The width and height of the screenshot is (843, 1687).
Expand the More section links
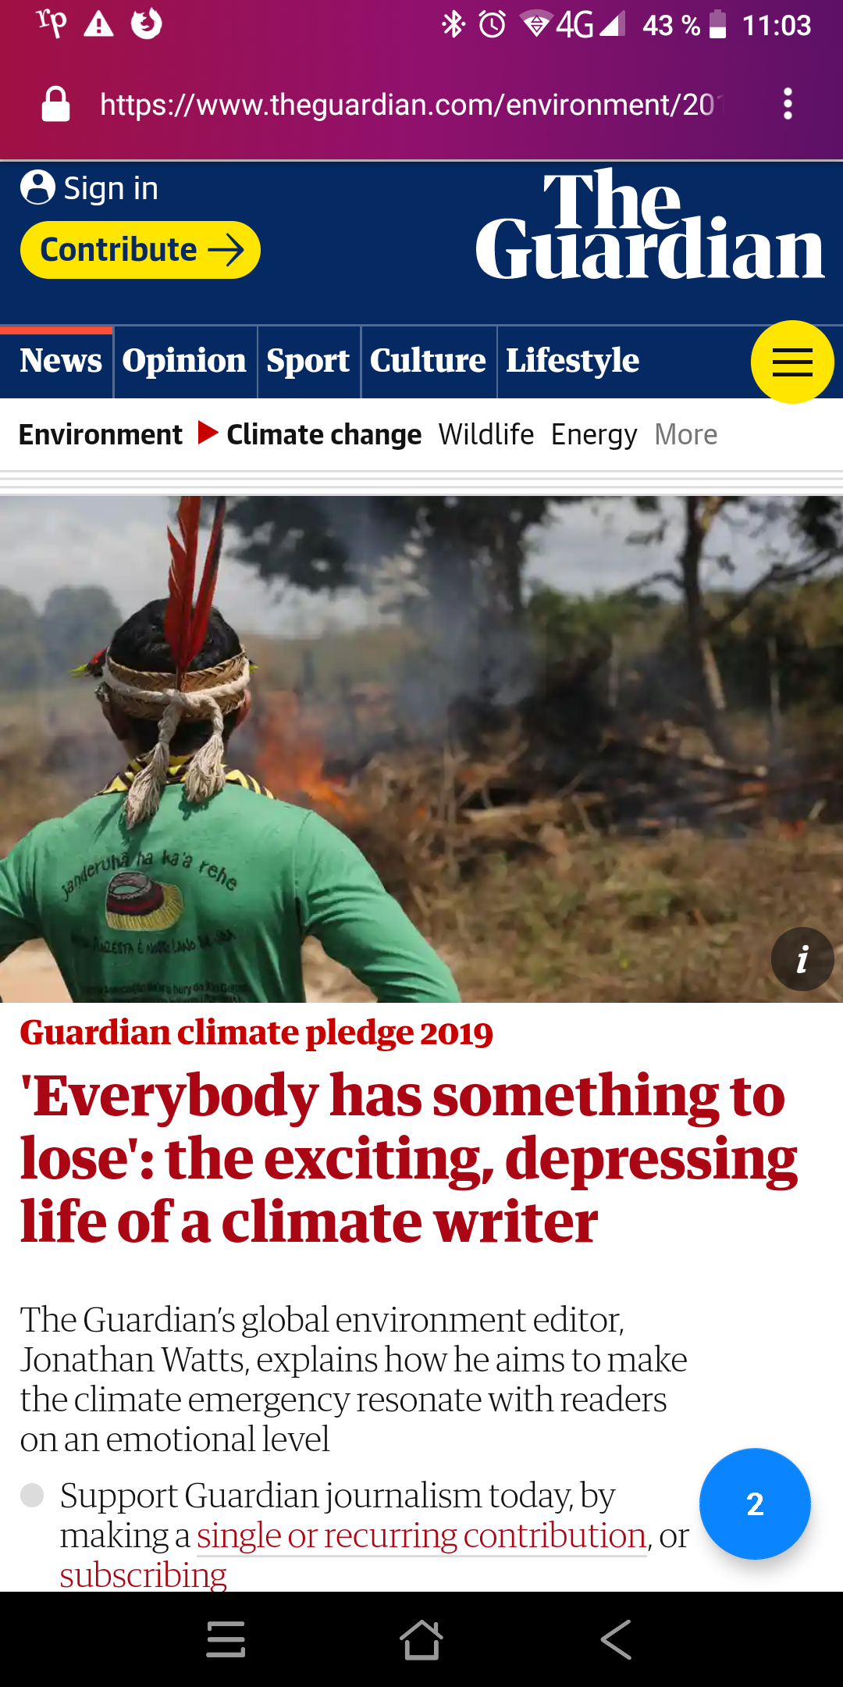point(686,434)
